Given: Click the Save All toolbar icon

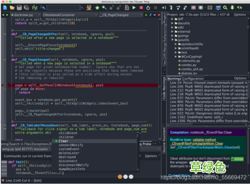Looking at the screenshot, I should pos(26,7).
